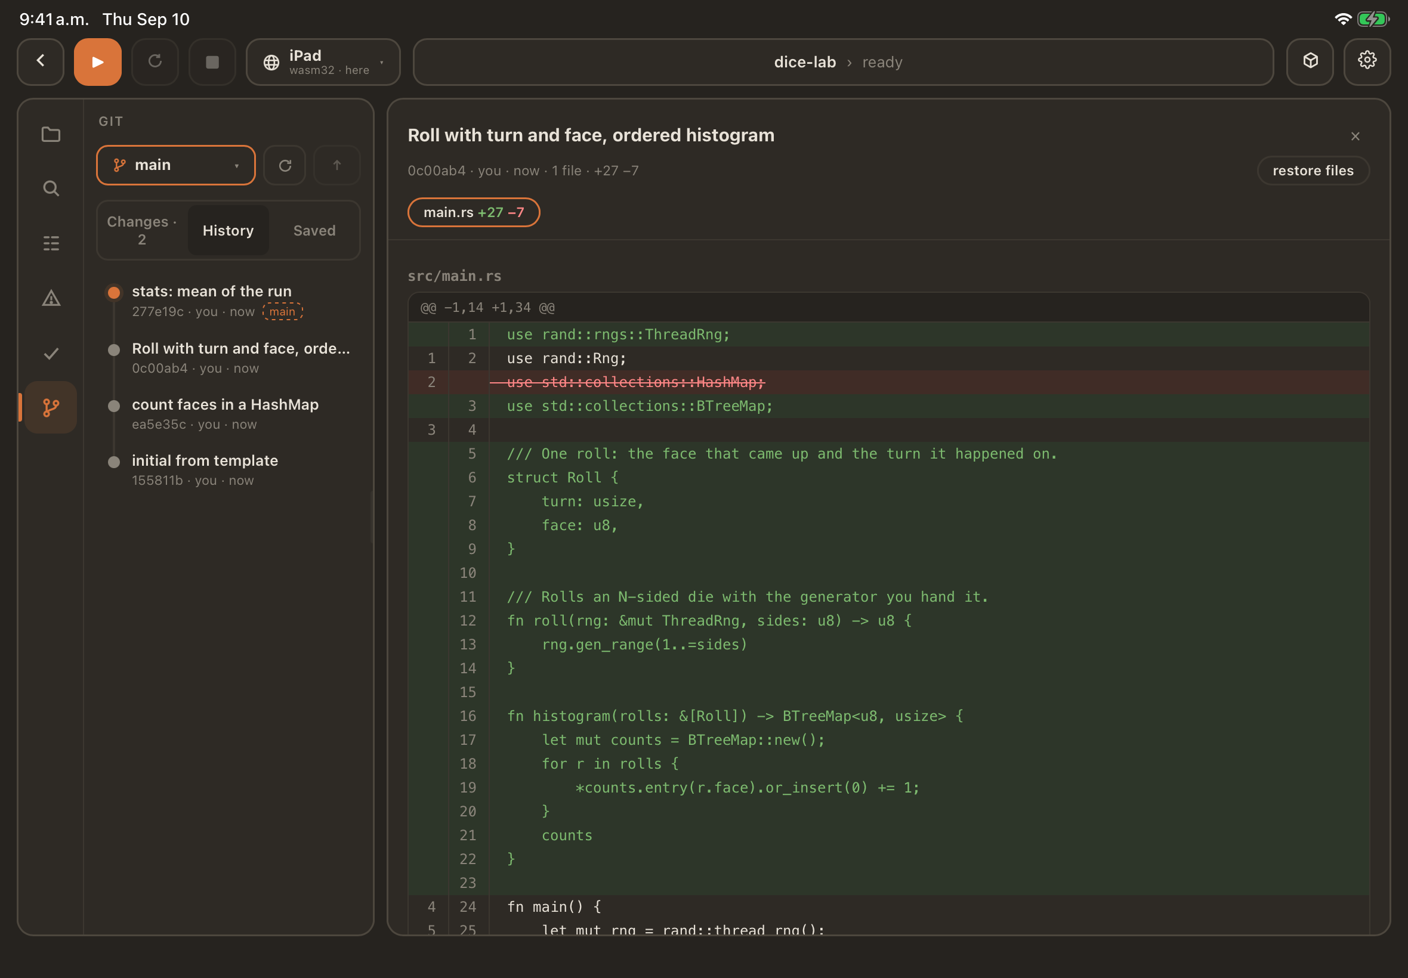Click the fn histogram signature line
This screenshot has height=978, width=1408.
[889, 716]
